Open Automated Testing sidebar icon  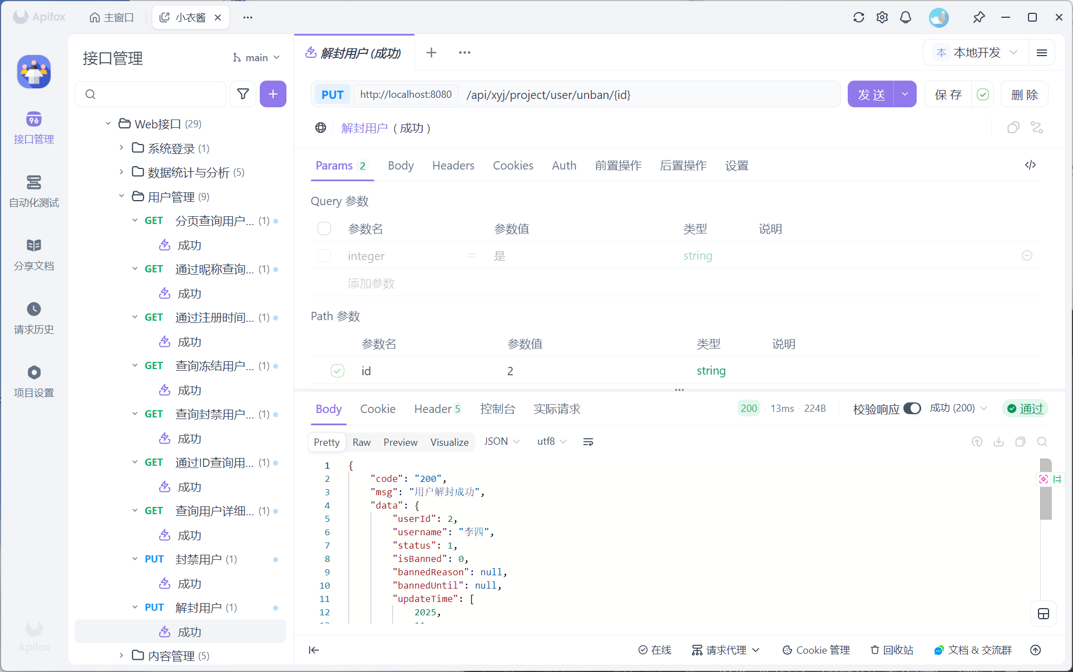pyautogui.click(x=33, y=191)
